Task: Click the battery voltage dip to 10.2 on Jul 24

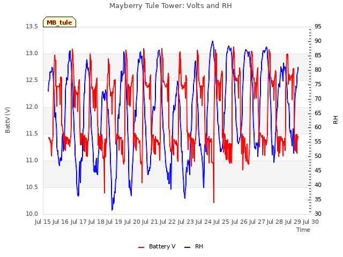Action: click(214, 202)
